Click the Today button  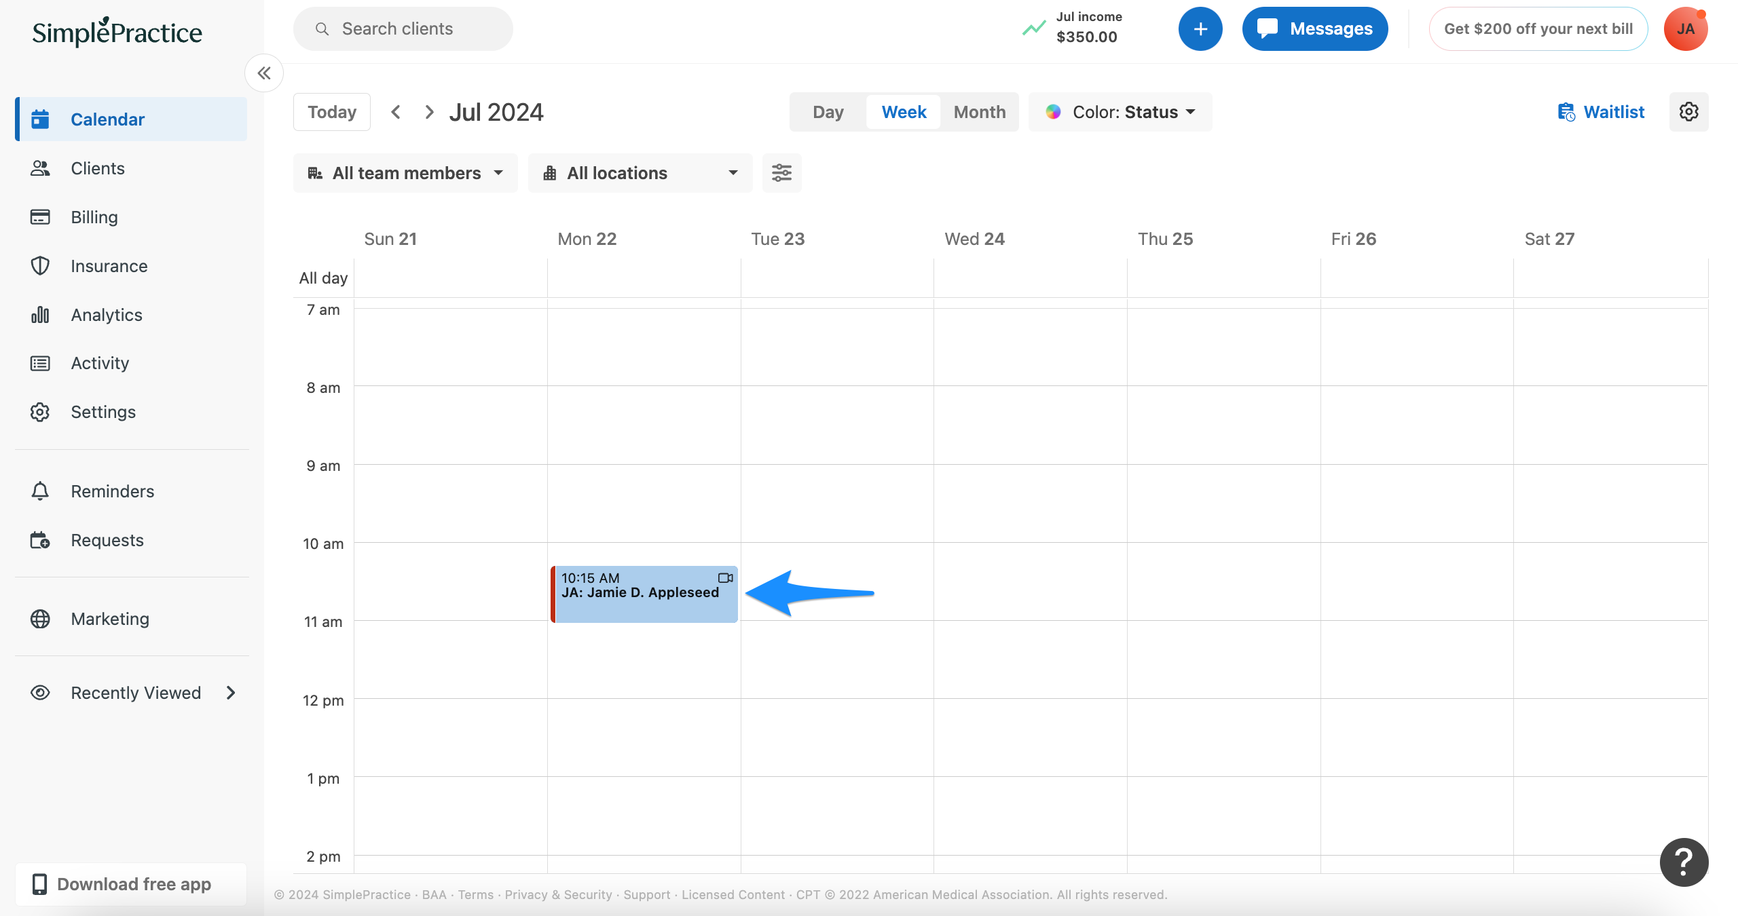coord(332,112)
